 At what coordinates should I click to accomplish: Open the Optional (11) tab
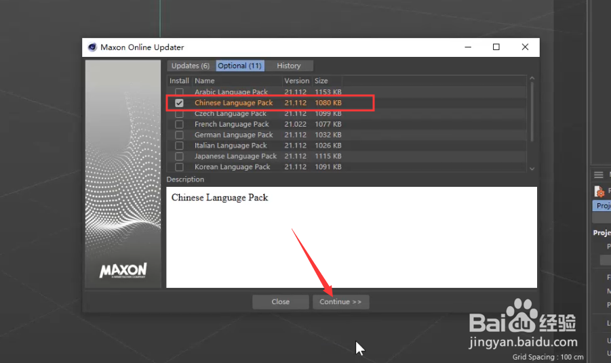[x=240, y=66]
